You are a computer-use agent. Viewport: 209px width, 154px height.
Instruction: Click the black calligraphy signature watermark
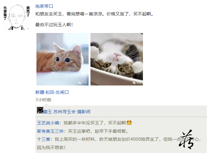pyautogui.click(x=186, y=139)
